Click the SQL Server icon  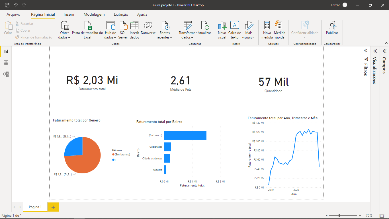(123, 25)
